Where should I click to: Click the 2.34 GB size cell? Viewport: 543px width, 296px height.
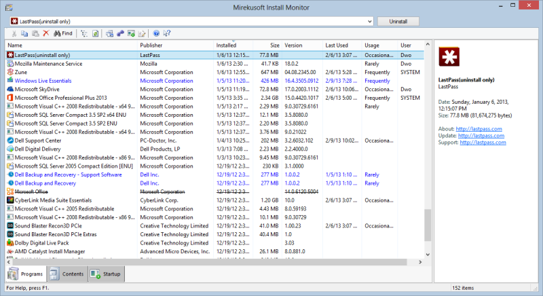[x=269, y=98]
